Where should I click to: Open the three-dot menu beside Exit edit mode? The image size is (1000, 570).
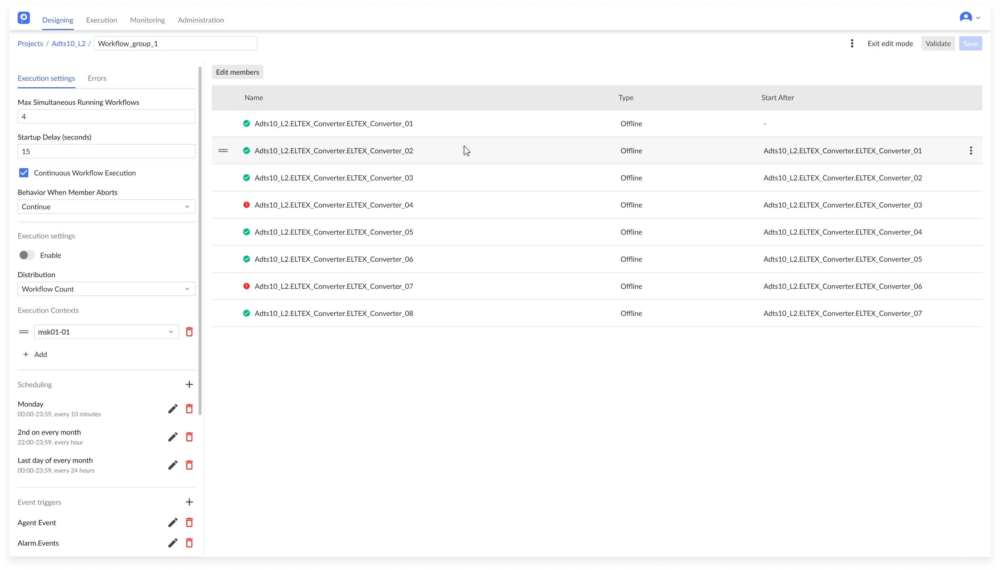tap(852, 43)
